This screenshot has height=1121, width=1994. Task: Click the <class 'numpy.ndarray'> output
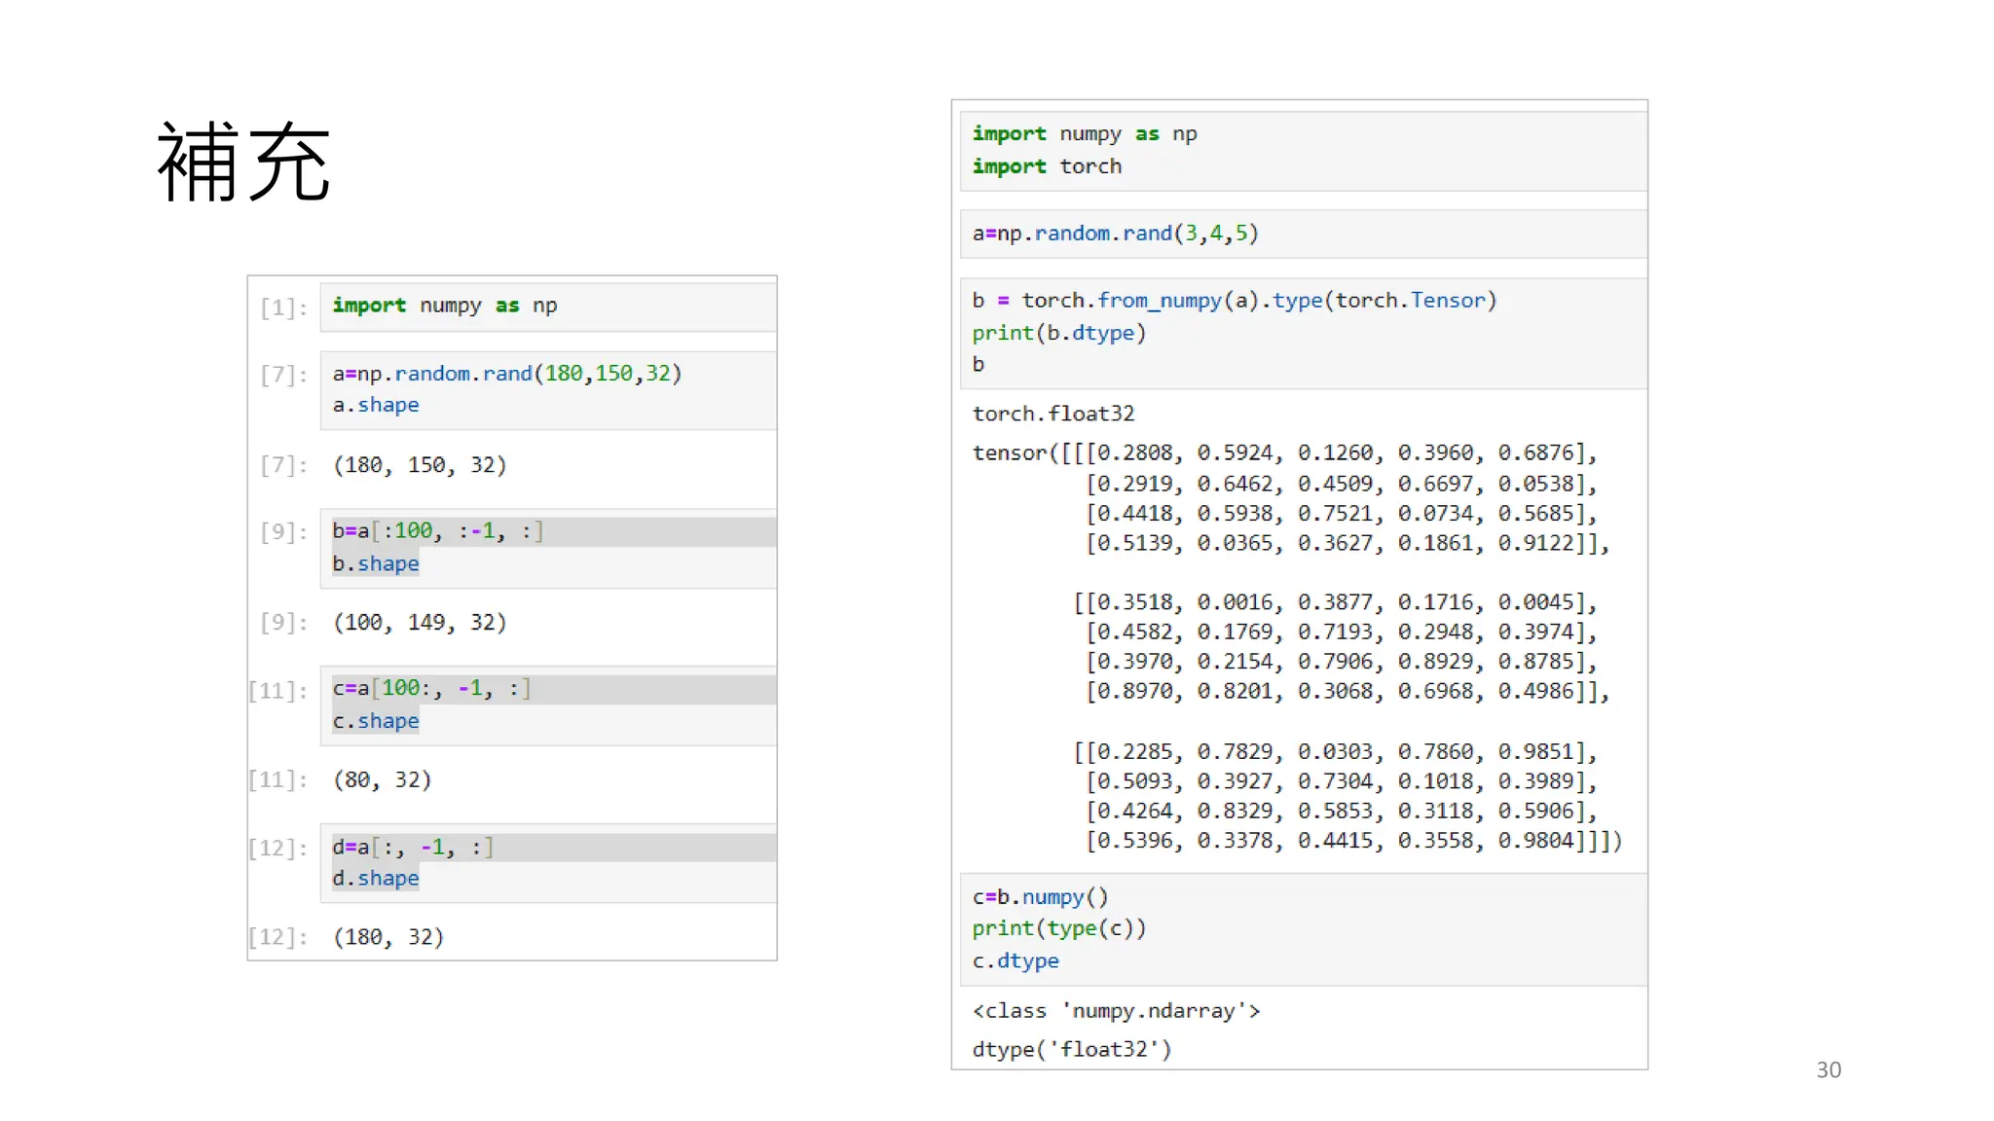[1116, 1011]
